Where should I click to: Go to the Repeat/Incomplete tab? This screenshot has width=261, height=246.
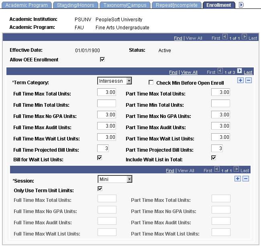pyautogui.click(x=176, y=5)
